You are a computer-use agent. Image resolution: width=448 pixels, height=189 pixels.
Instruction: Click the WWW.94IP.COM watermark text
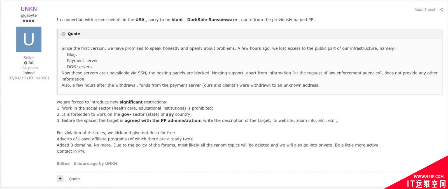pyautogui.click(x=428, y=177)
